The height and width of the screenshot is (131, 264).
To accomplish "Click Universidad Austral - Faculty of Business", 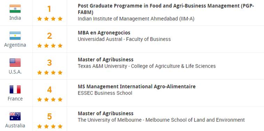I will [x=124, y=39].
